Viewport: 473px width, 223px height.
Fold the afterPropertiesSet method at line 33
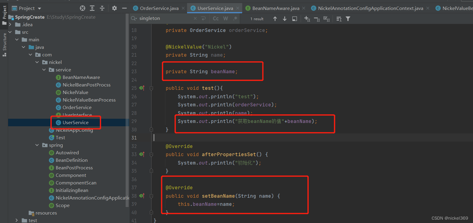coord(152,155)
